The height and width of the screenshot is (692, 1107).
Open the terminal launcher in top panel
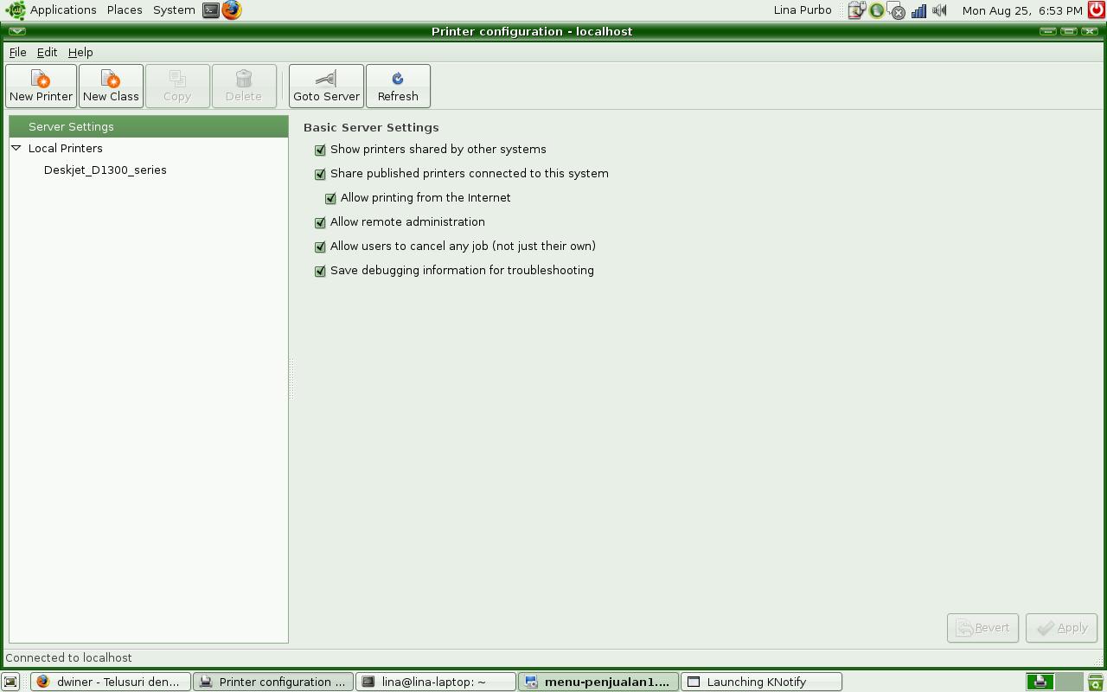coord(211,10)
